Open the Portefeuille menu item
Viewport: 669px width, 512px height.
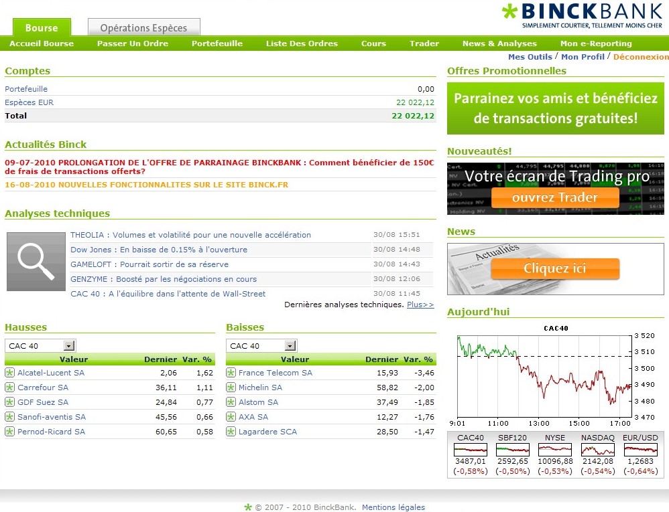pos(217,44)
